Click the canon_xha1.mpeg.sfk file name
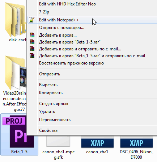The image size is (157, 162). 59,154
